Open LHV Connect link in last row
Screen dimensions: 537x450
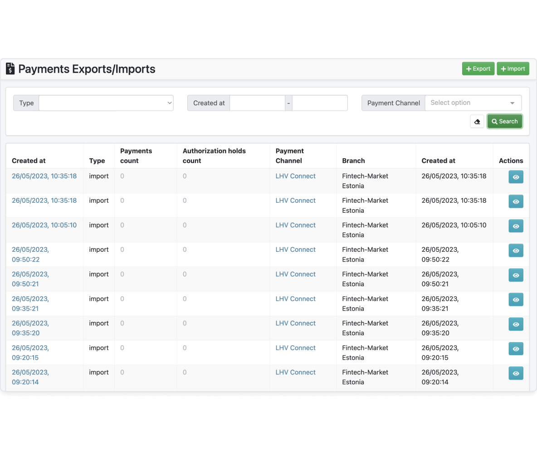click(295, 372)
